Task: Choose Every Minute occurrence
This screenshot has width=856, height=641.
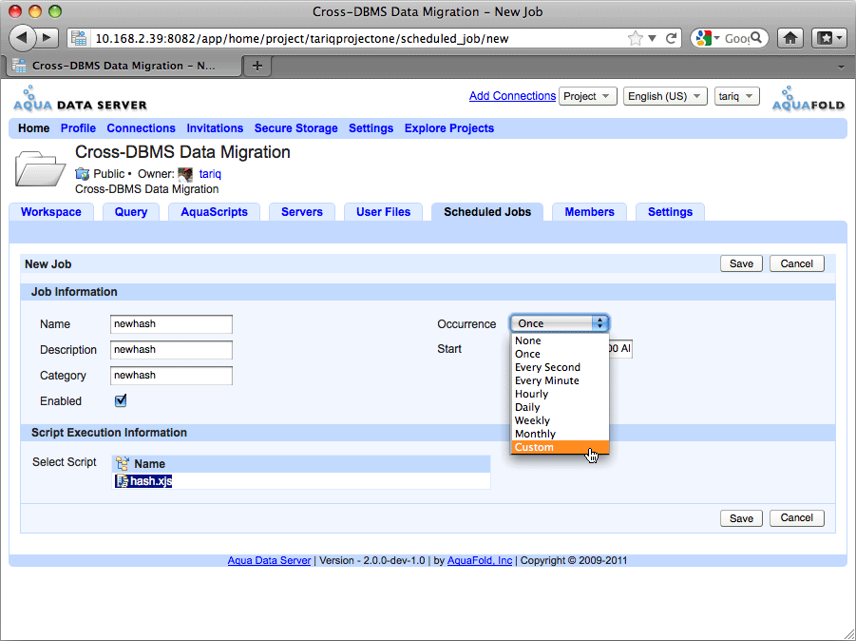Action: [560, 380]
